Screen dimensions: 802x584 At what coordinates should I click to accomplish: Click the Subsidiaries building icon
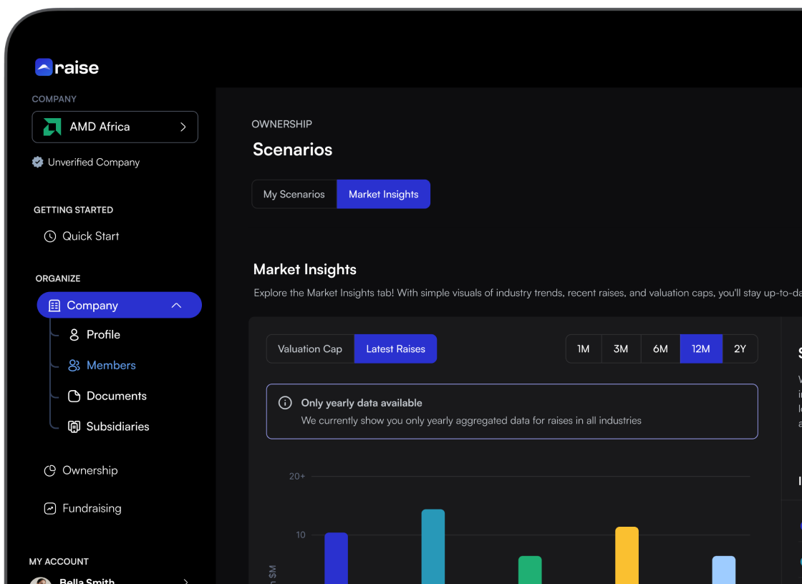pyautogui.click(x=74, y=427)
